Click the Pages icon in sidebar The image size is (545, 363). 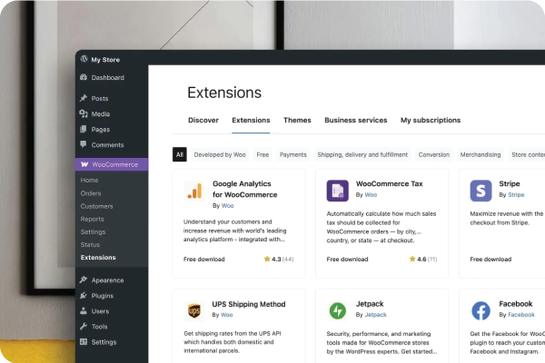84,129
